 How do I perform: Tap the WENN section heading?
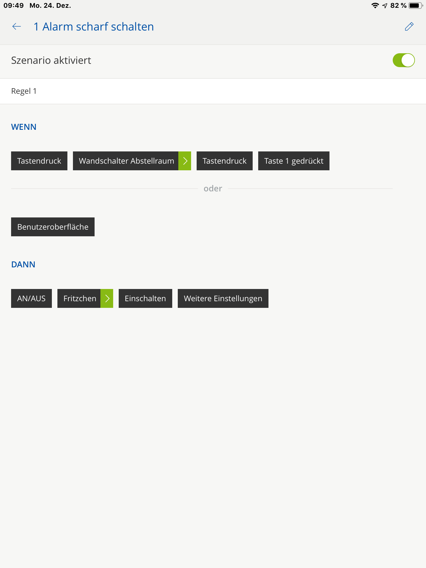pyautogui.click(x=24, y=127)
